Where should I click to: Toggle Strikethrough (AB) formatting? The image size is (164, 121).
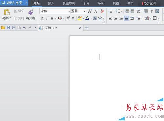point(60,18)
